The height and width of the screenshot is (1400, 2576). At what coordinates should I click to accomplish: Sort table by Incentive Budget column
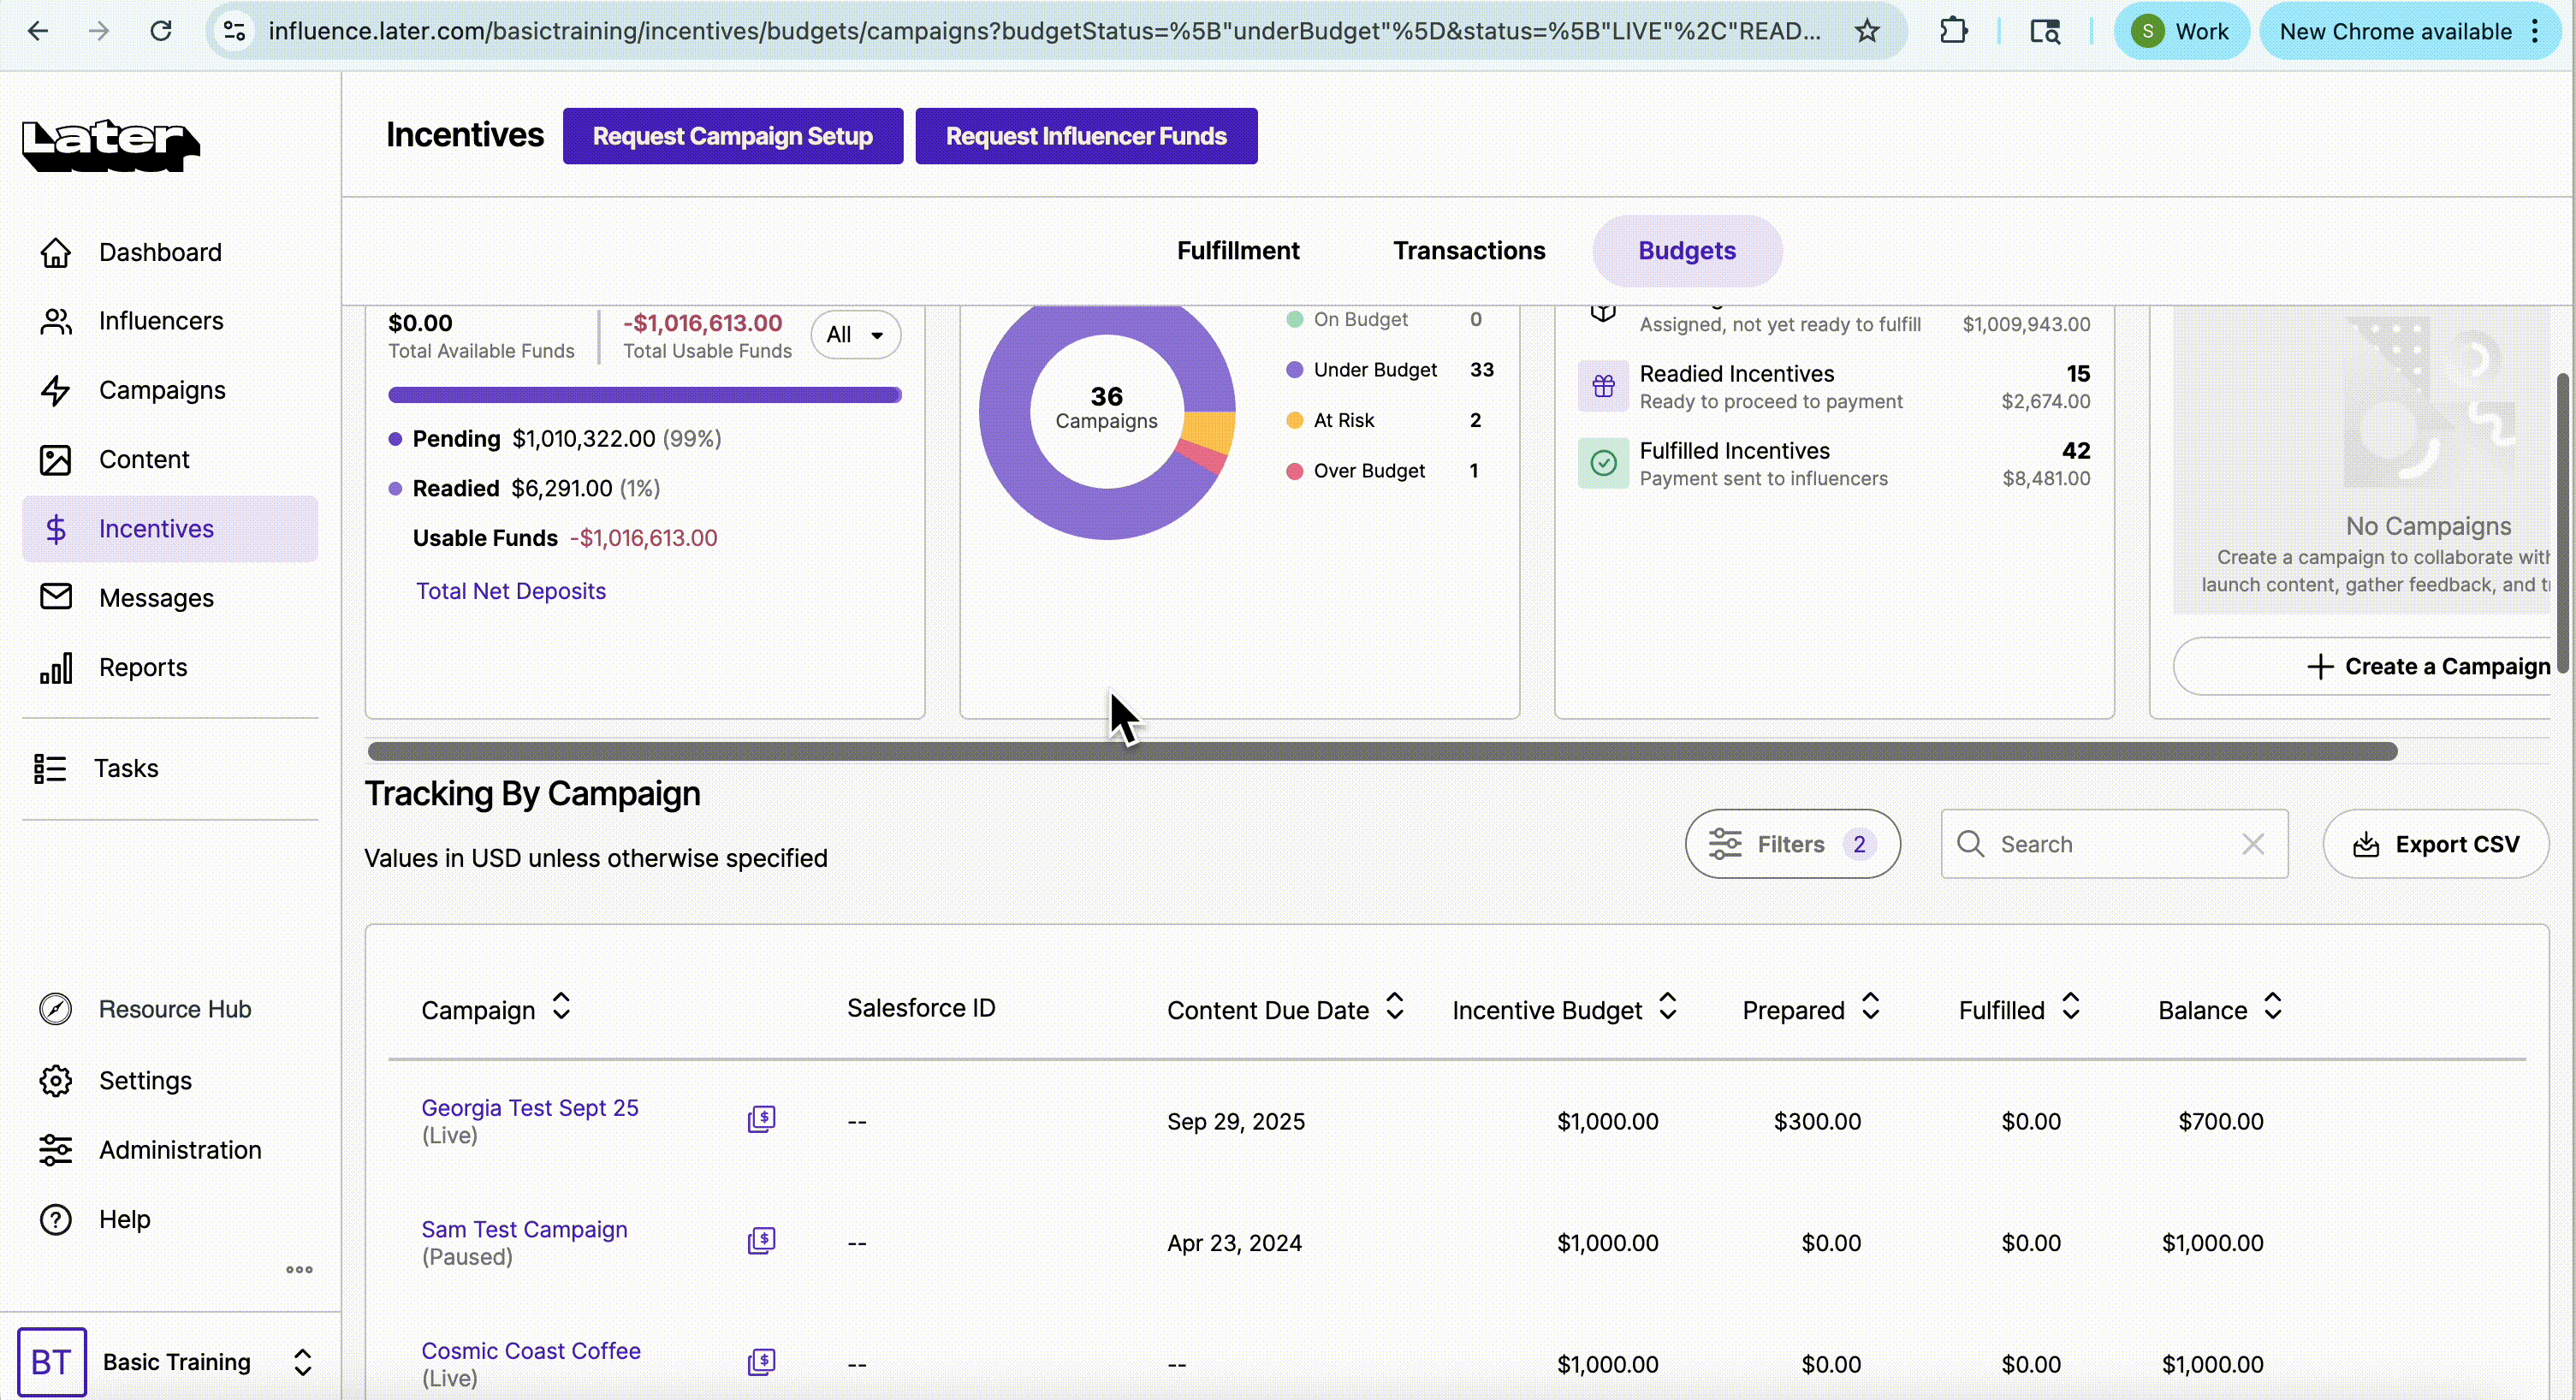(1667, 1007)
